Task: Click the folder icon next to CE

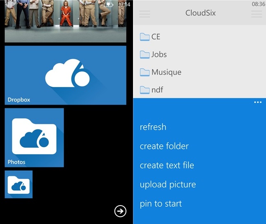Action: 145,37
